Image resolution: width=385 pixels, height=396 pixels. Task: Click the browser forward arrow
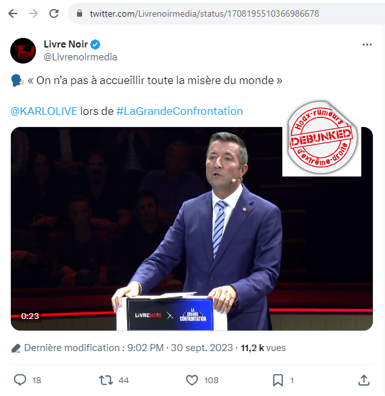(x=33, y=13)
